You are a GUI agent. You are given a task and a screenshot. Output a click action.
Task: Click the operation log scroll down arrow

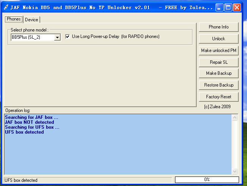234,171
